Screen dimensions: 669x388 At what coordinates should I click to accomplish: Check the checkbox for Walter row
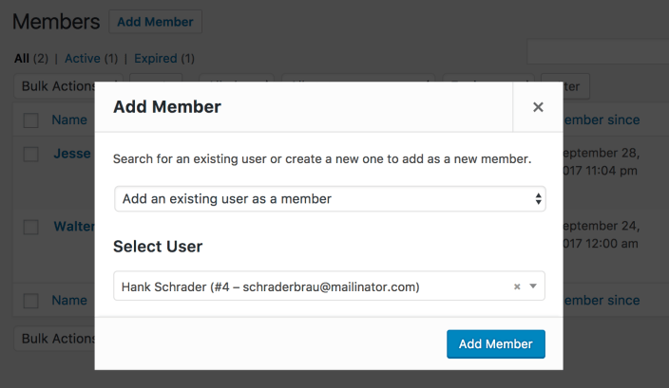[31, 227]
